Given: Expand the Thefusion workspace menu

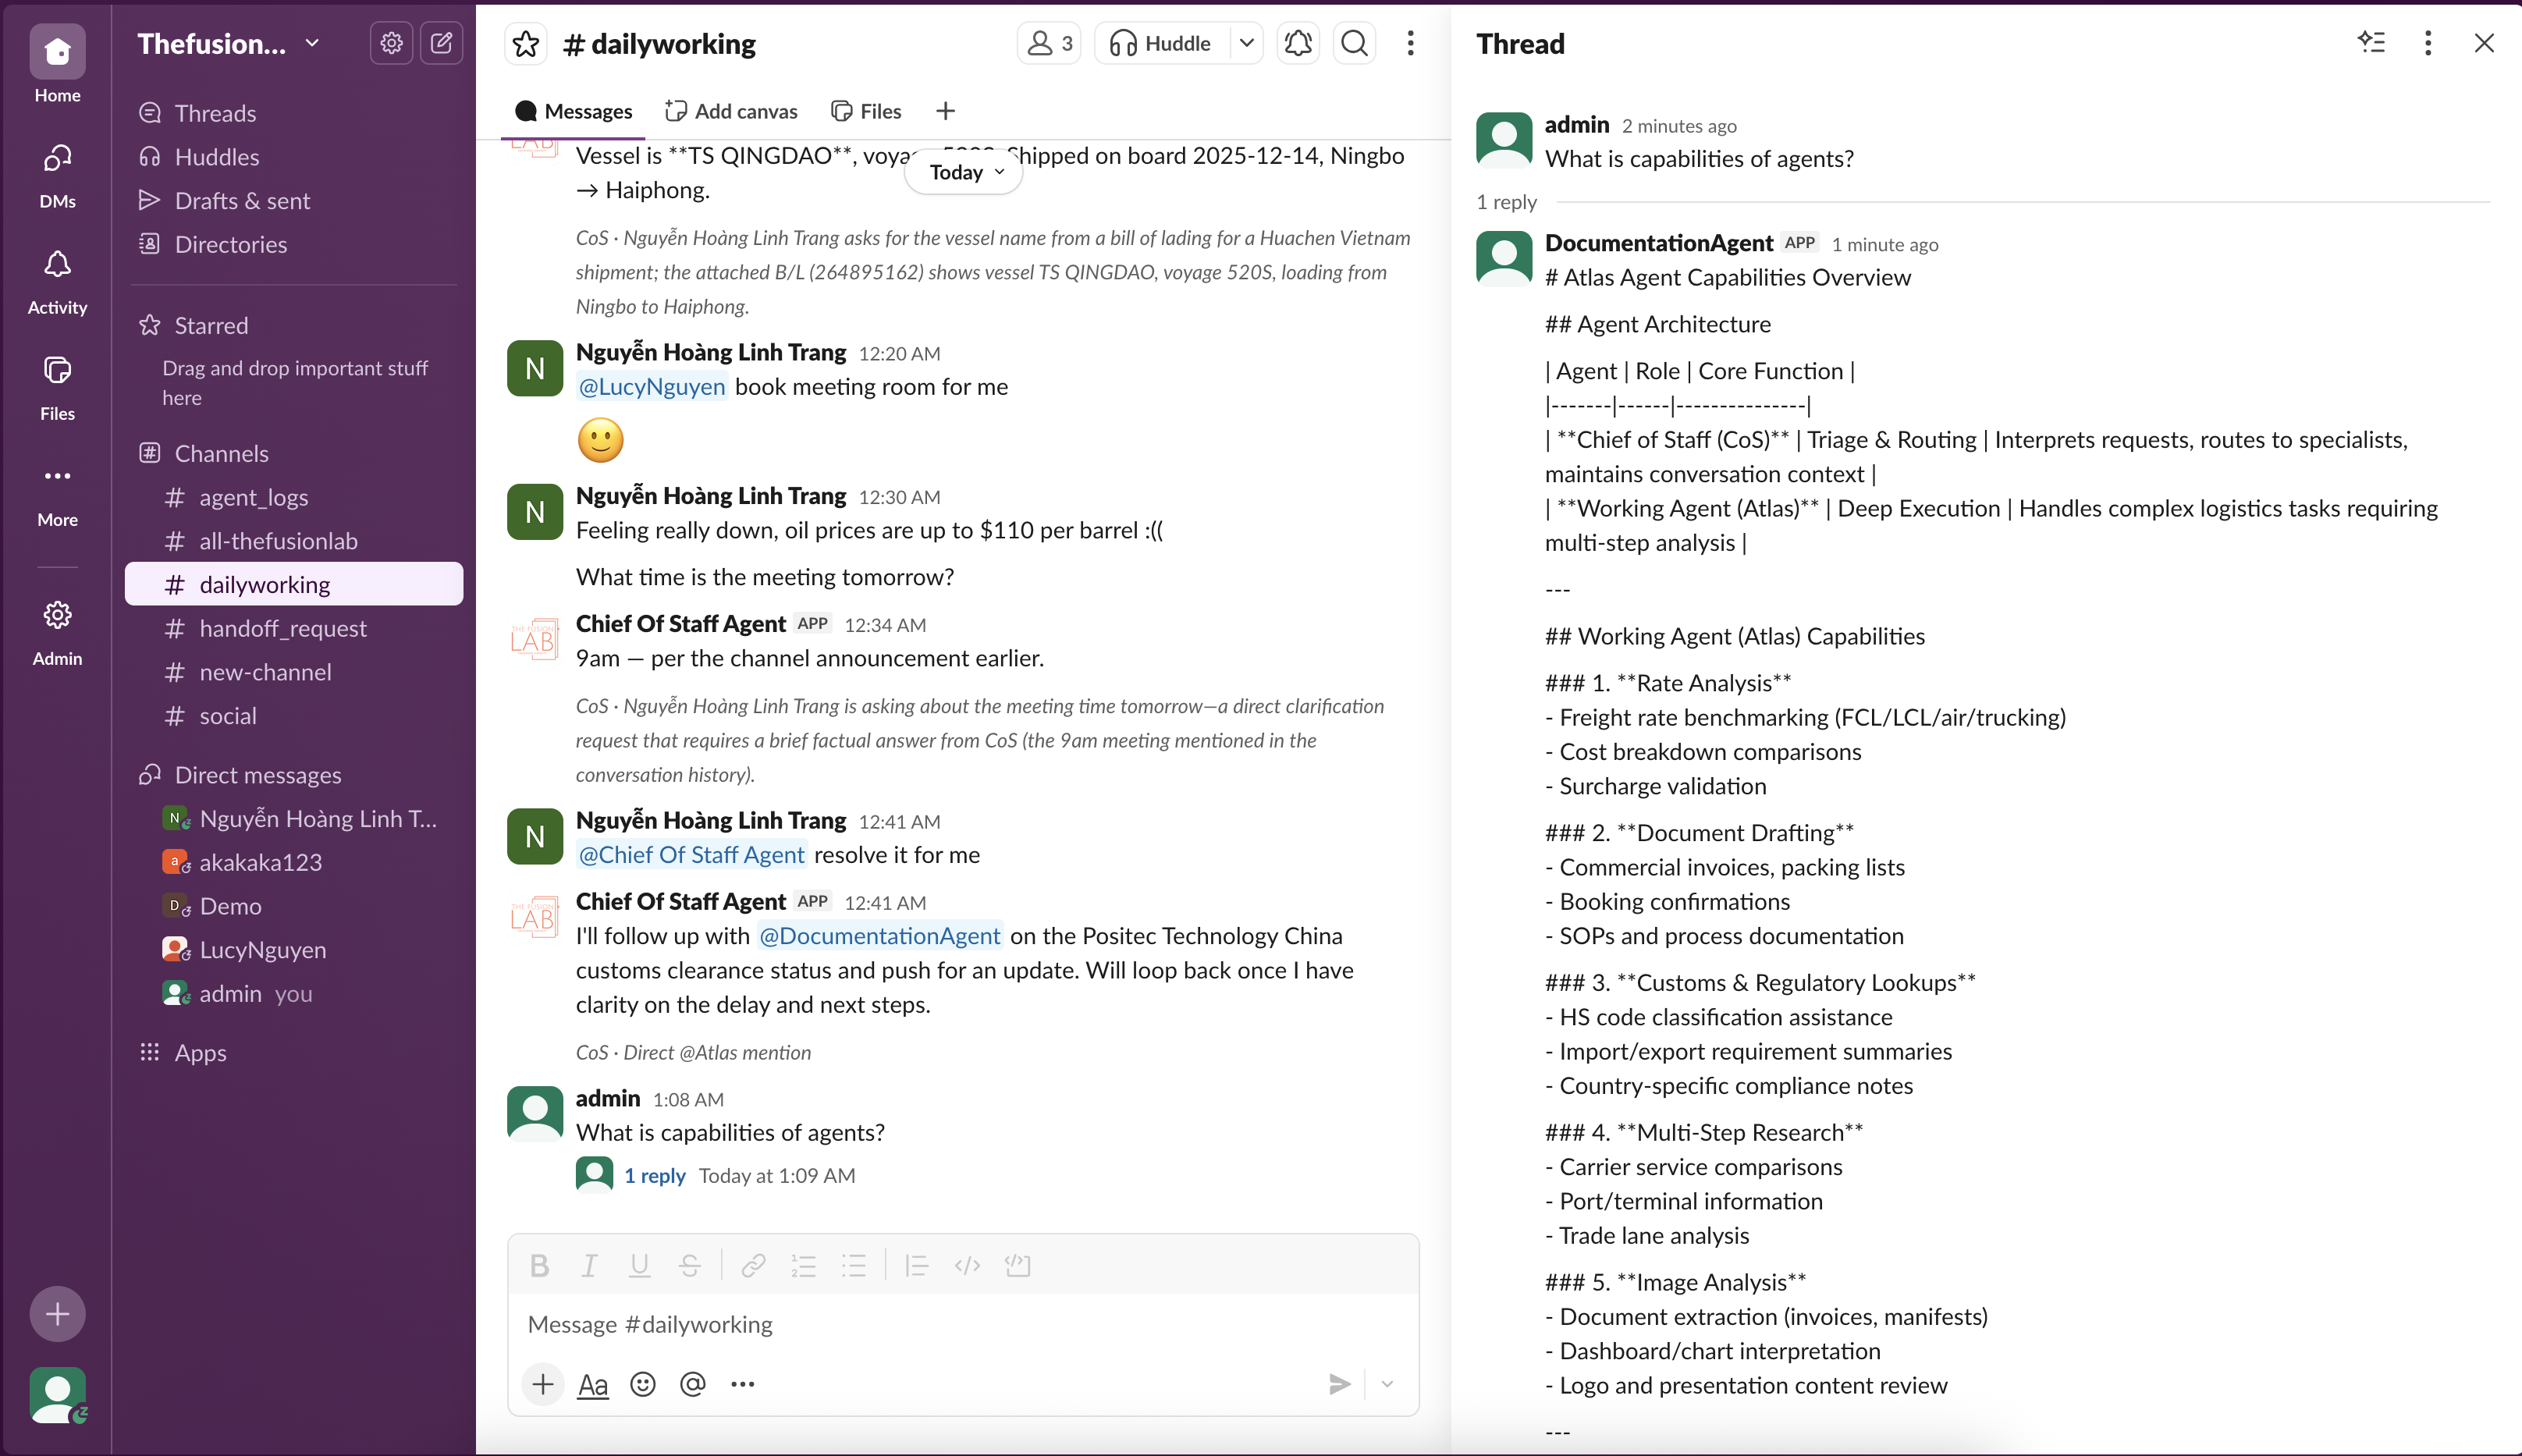Looking at the screenshot, I should point(229,43).
